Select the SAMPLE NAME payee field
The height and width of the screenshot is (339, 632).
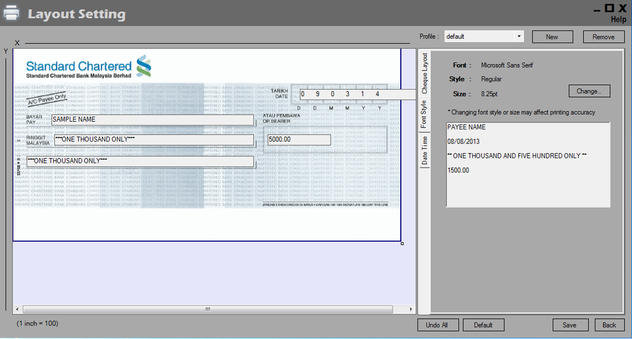[x=153, y=119]
